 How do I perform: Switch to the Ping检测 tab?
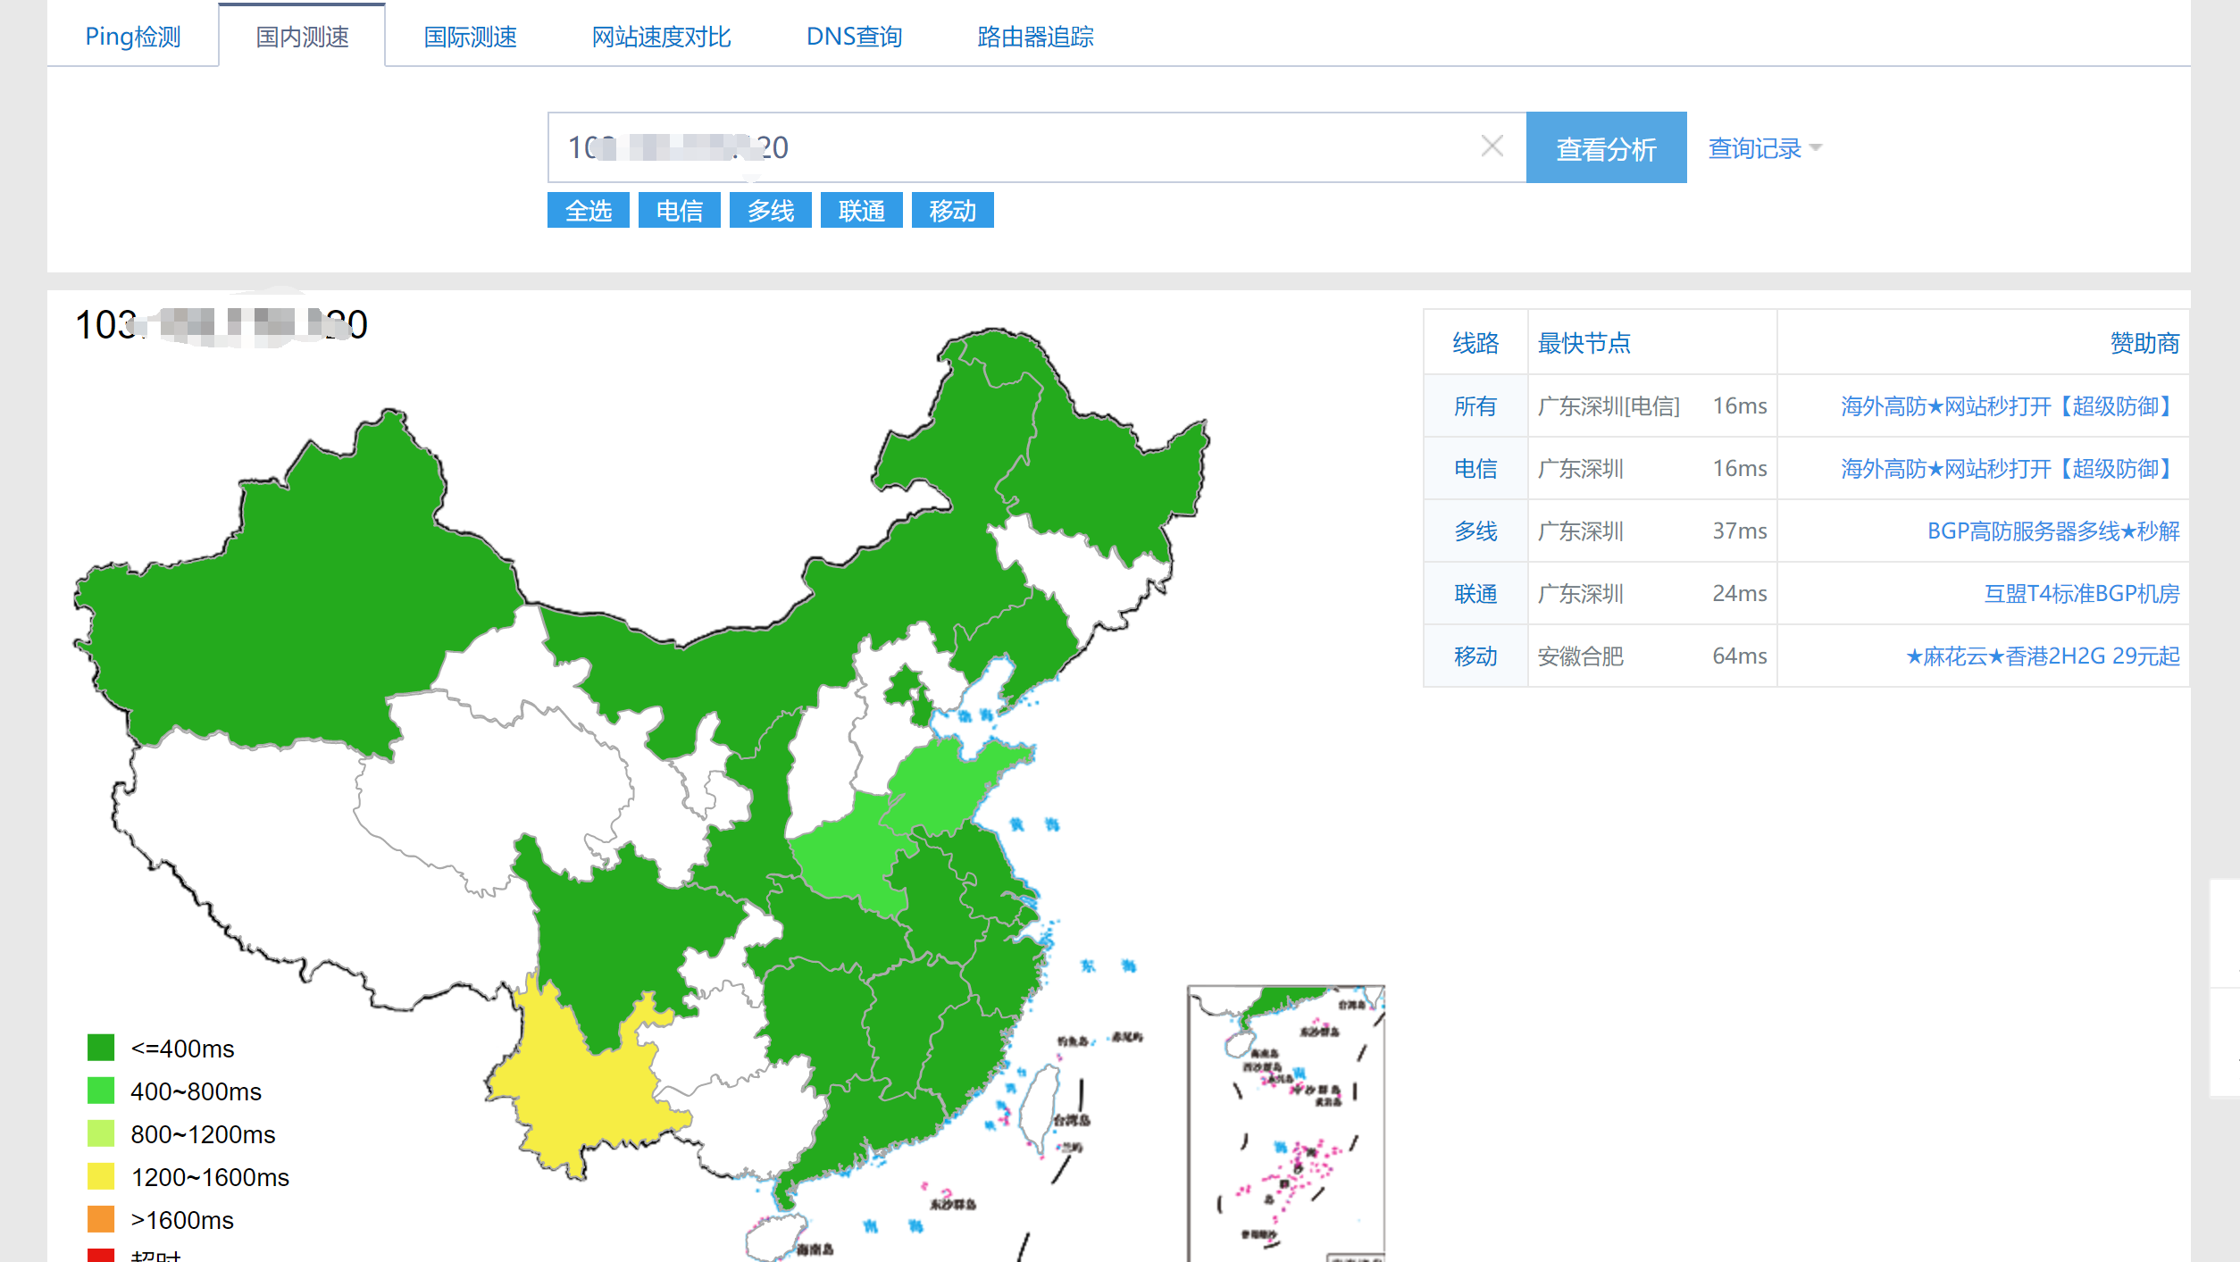point(132,36)
